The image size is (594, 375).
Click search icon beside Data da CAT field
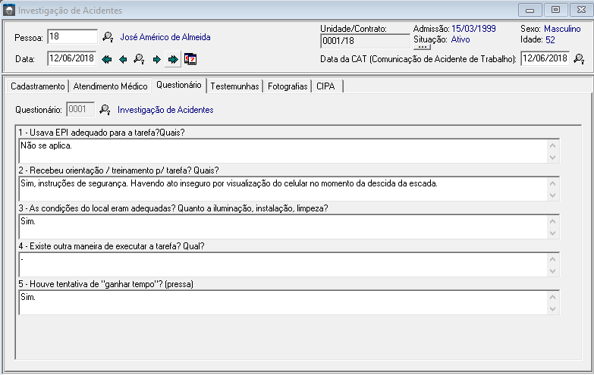tap(579, 59)
